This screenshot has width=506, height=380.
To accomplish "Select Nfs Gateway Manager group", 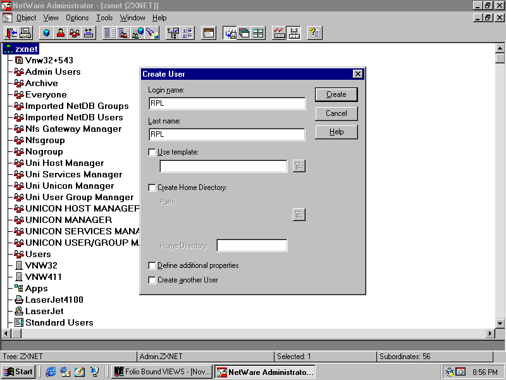I will pyautogui.click(x=68, y=129).
